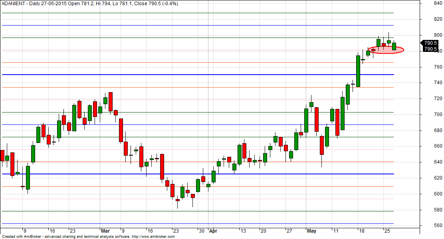Select the last candle on the chart
Viewport: 444px width, 239px height.
(394, 46)
